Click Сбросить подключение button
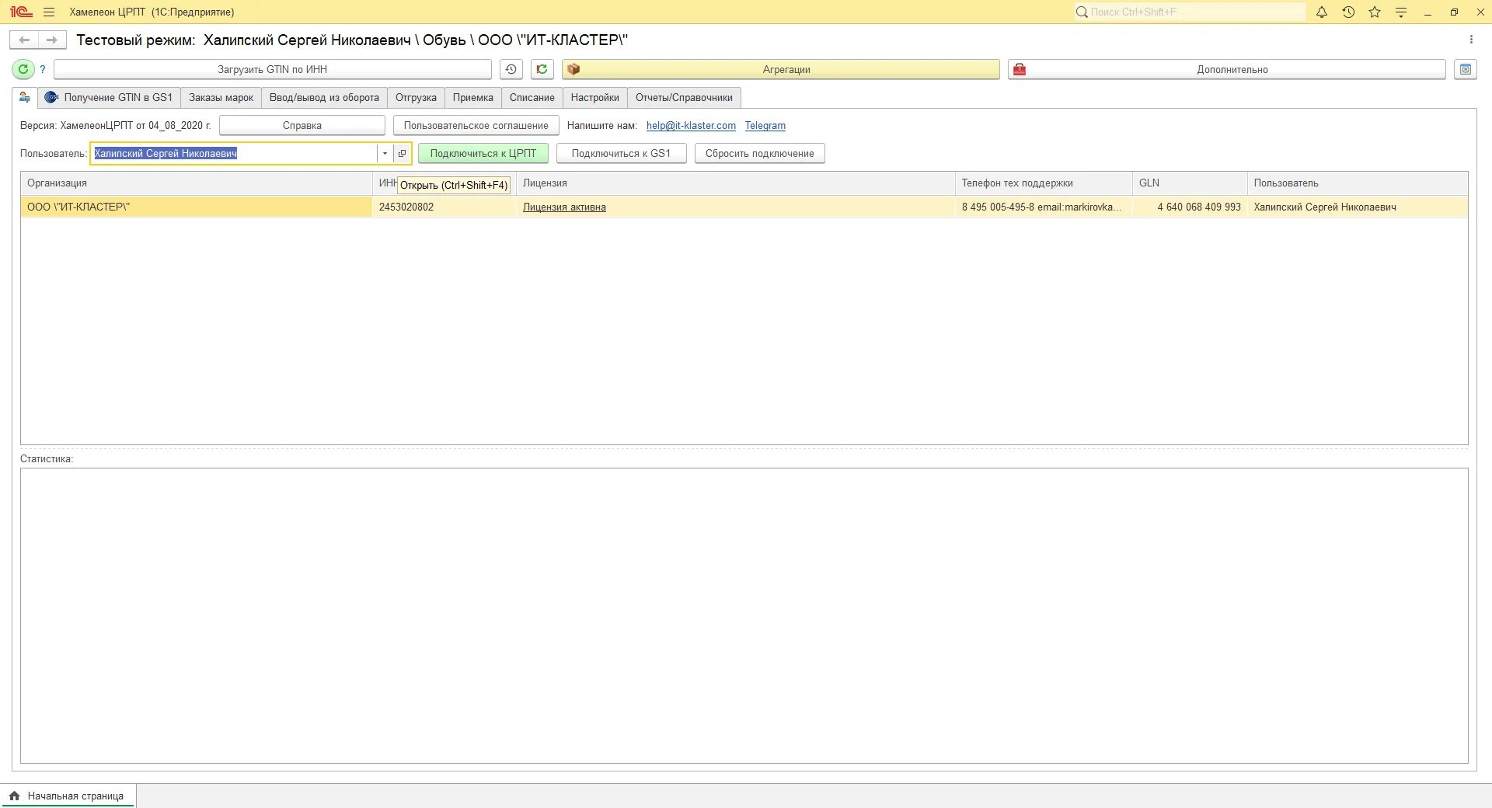The width and height of the screenshot is (1492, 808). click(760, 153)
